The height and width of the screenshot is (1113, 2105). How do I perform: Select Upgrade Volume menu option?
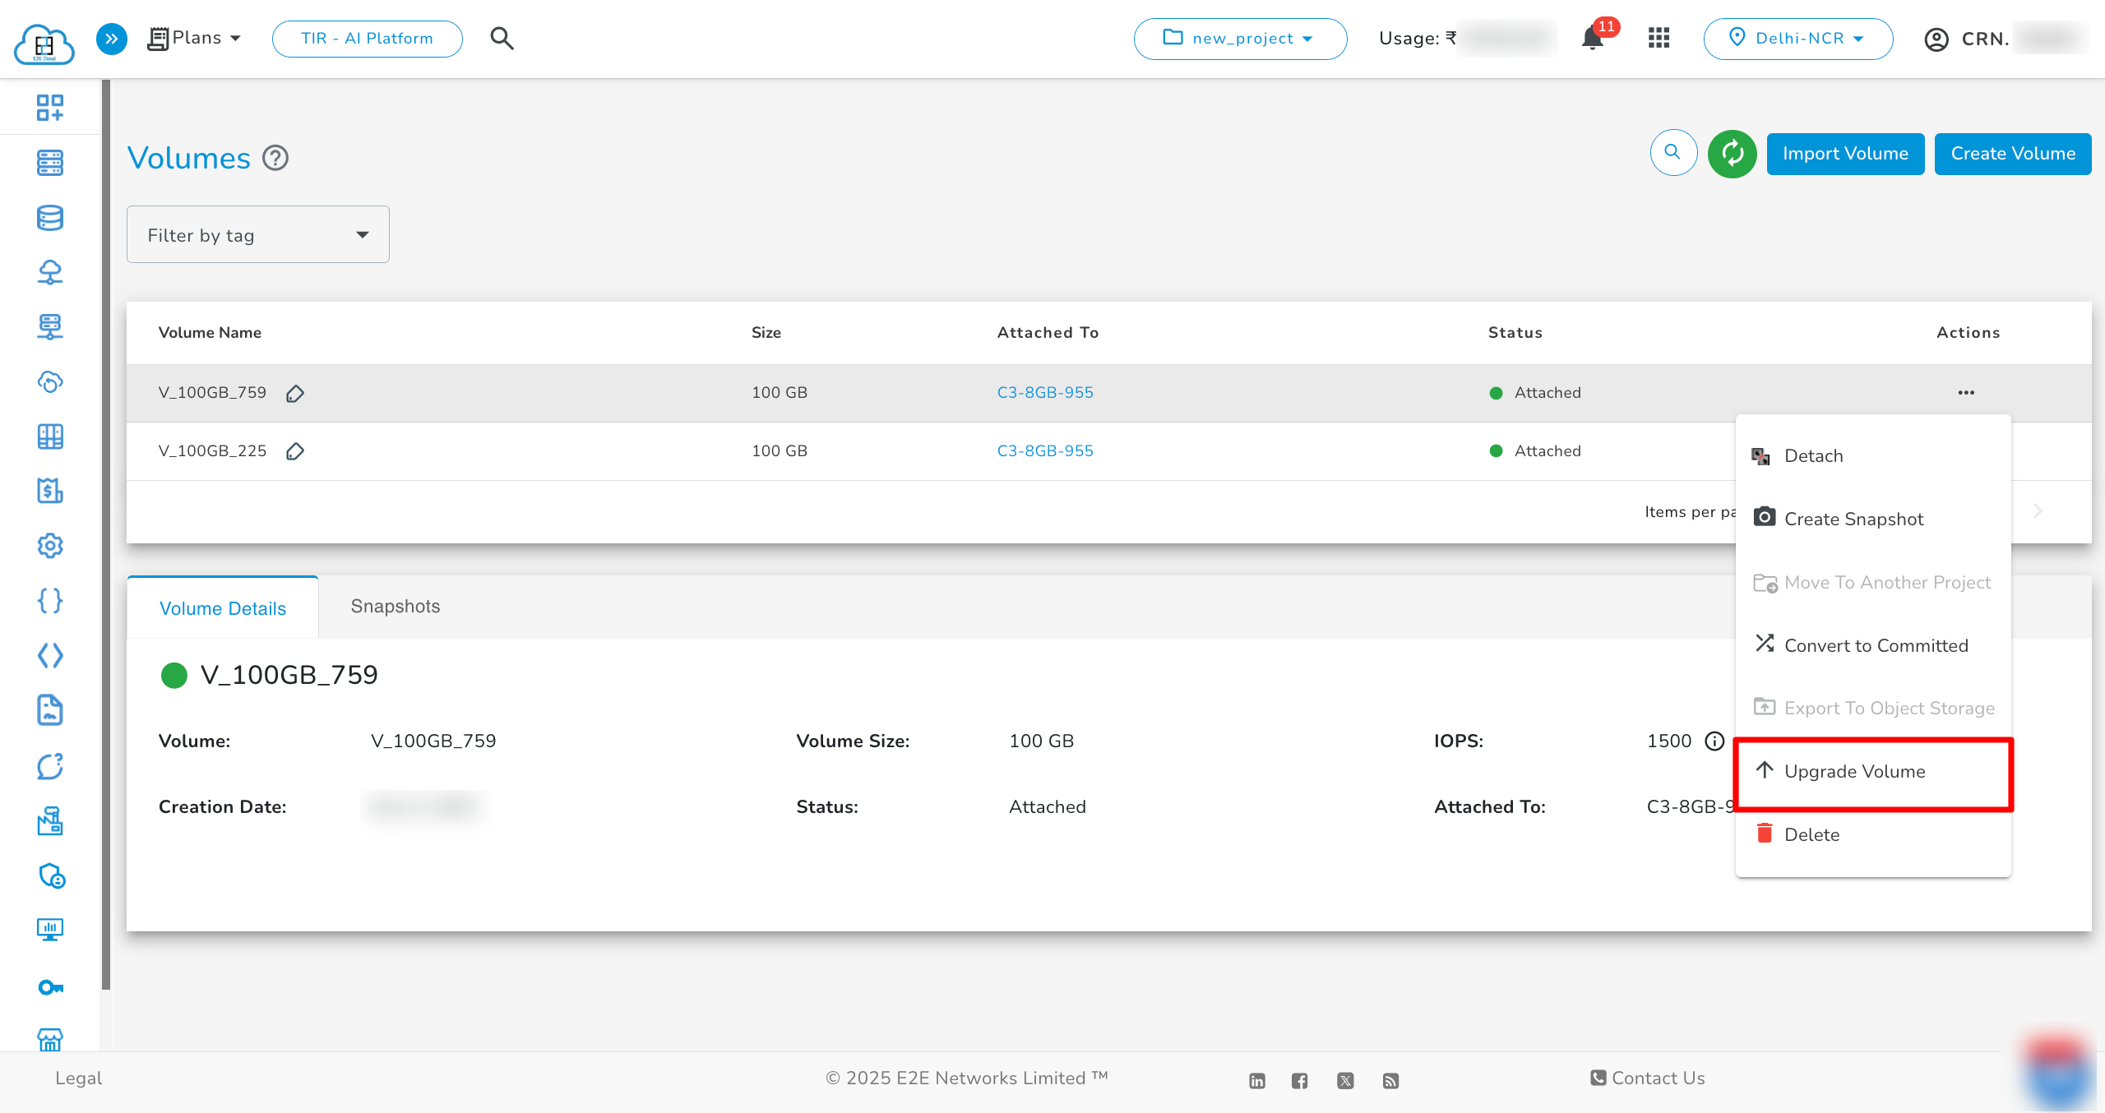click(1854, 772)
